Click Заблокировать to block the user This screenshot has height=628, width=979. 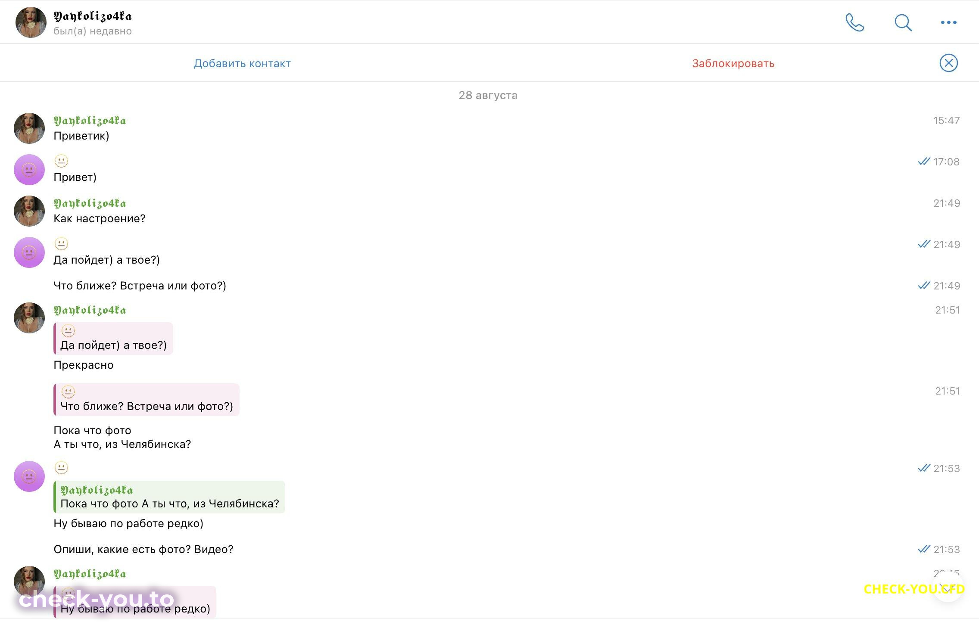(733, 63)
